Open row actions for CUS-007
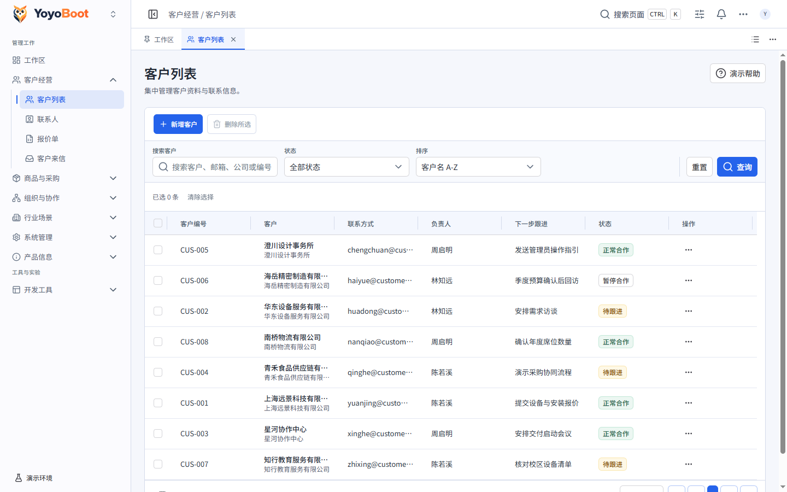 tap(689, 464)
